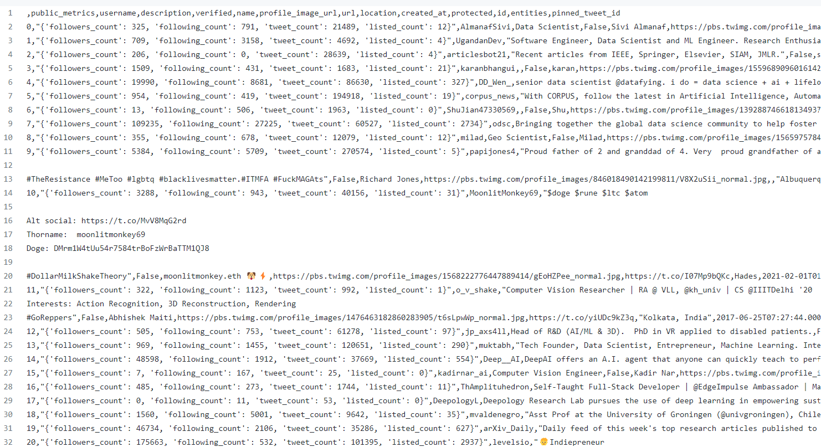Open the gEoHZPee_normal.jpg profile image URL
Image resolution: width=821 pixels, height=447 pixels.
[448, 276]
